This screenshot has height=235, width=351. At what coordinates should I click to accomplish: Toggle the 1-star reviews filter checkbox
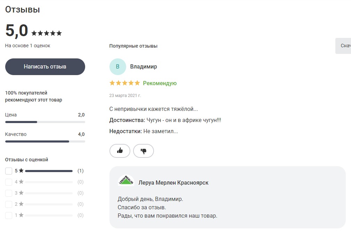pos(8,216)
